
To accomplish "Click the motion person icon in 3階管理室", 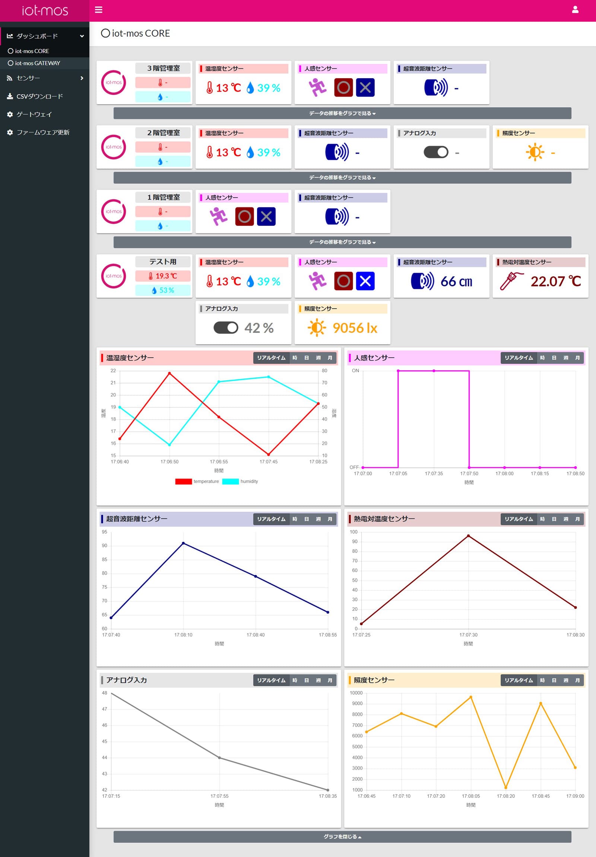I will [317, 87].
